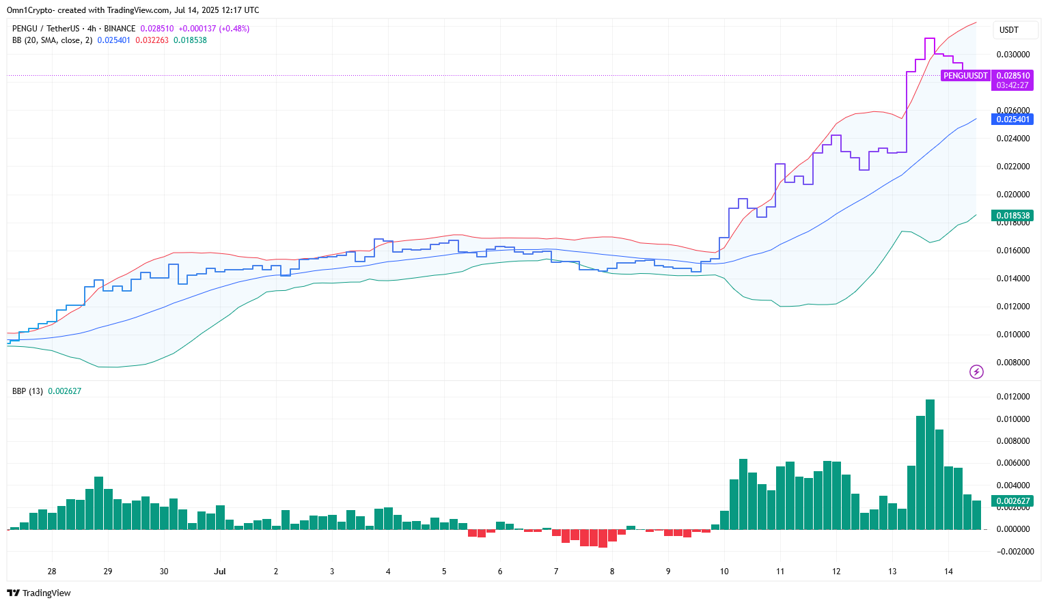The height and width of the screenshot is (605, 1048).
Task: Click the TradingView logo at bottom left
Action: pos(39,593)
